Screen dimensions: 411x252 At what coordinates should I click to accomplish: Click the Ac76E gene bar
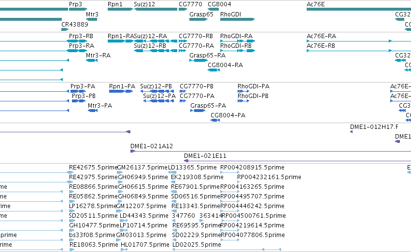[x=359, y=9]
